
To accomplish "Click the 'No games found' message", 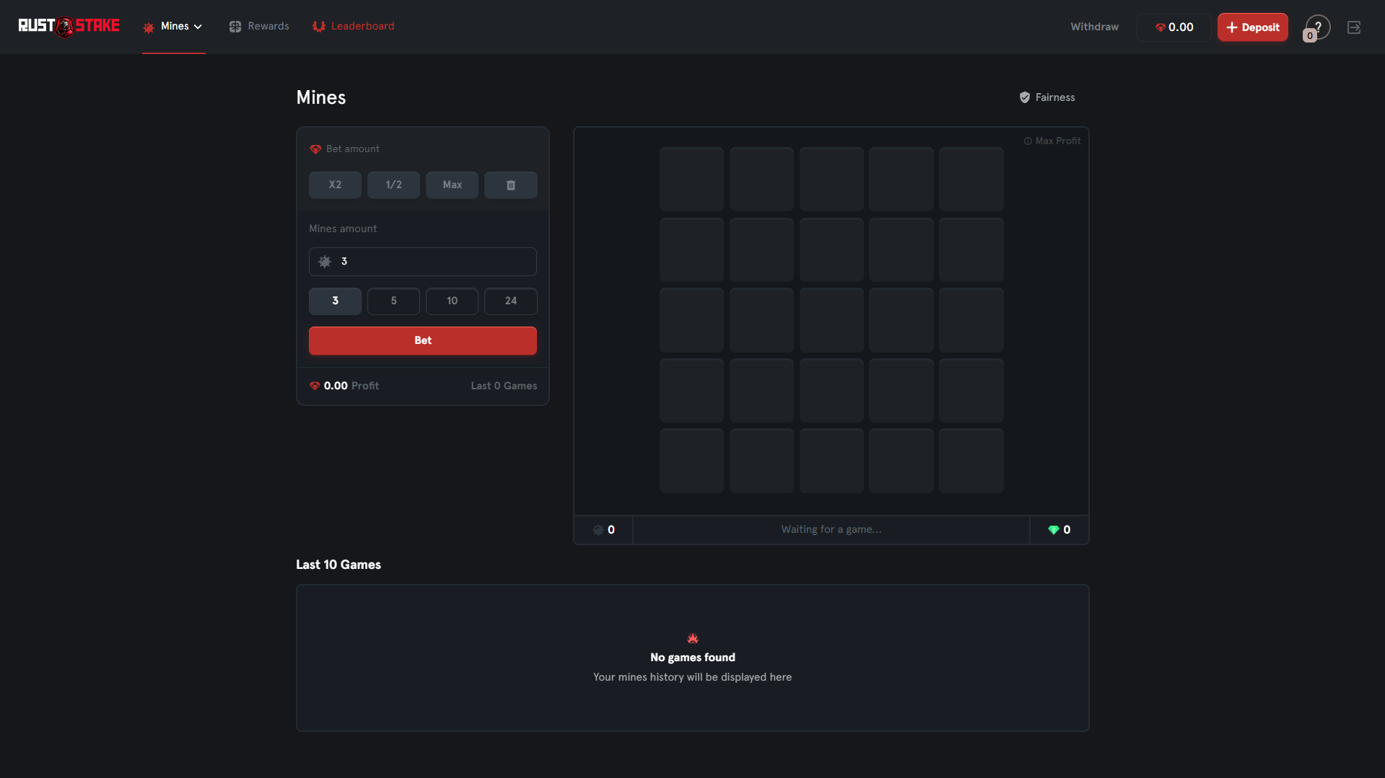I will [693, 658].
